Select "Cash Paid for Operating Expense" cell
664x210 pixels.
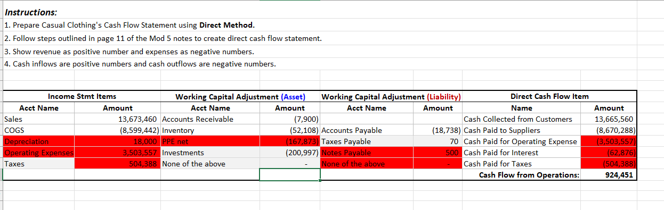click(521, 141)
